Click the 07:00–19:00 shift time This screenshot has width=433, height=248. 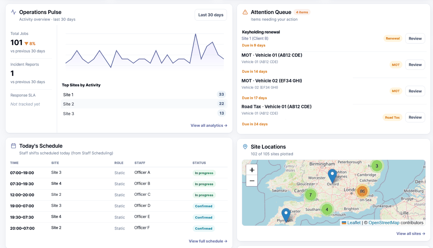pos(22,173)
